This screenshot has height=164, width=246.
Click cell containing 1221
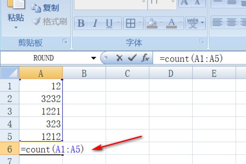pyautogui.click(x=41, y=111)
